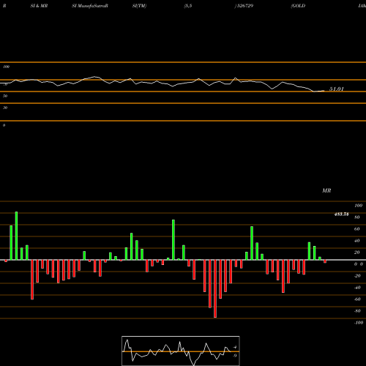The image size is (366, 366).
Task: Click the SI MunafaSutraR header text
Action: 90,6
